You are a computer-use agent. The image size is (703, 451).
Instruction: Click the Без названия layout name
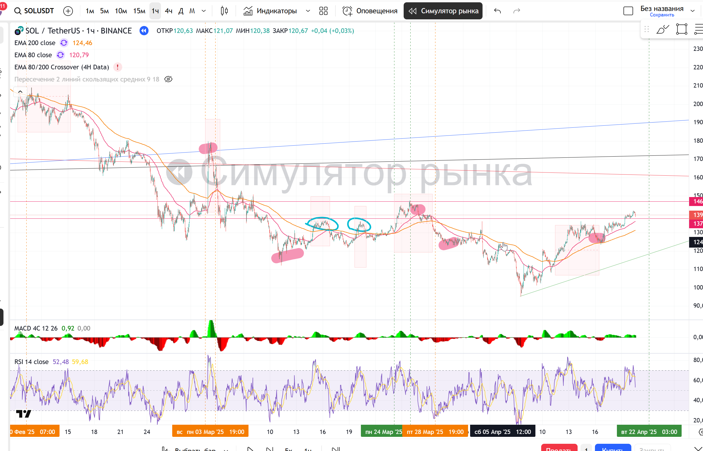[662, 8]
